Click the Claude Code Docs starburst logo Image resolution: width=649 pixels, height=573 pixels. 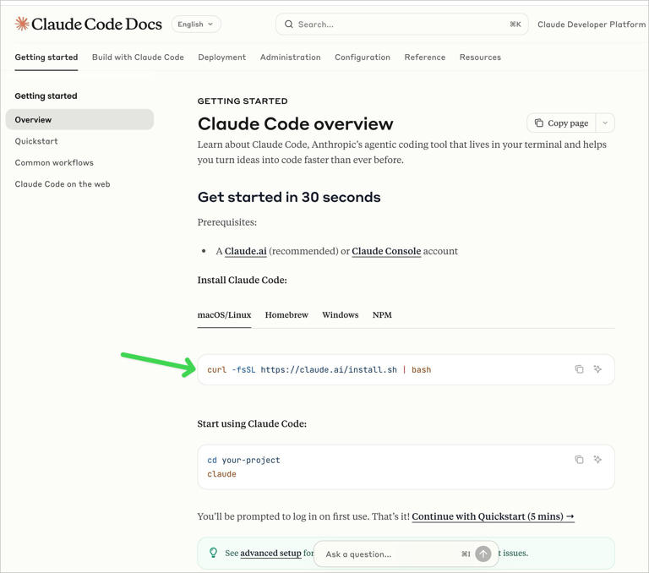(22, 25)
